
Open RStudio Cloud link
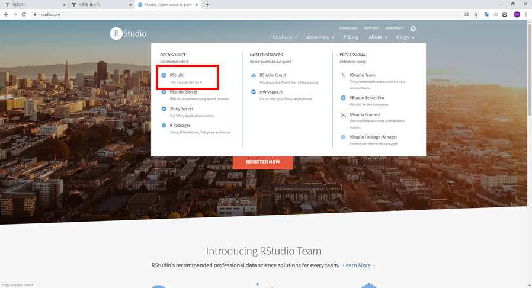click(x=273, y=75)
